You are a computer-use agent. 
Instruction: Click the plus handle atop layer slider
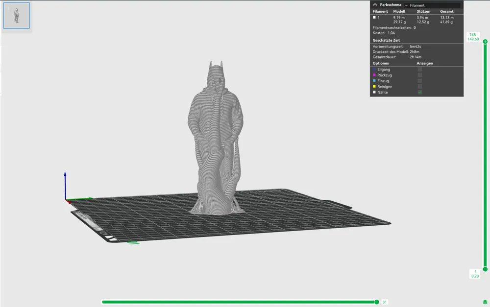485,42
